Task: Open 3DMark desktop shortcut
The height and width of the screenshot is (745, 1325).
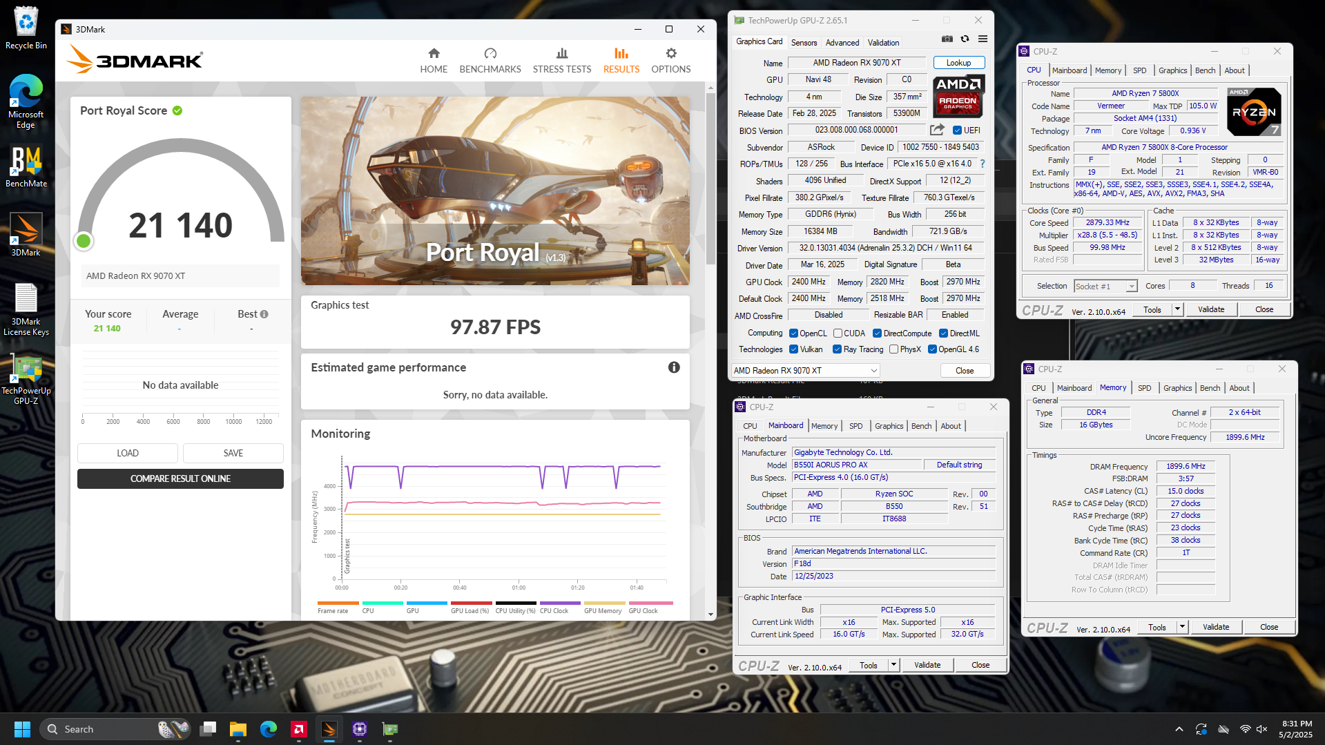Action: click(26, 235)
